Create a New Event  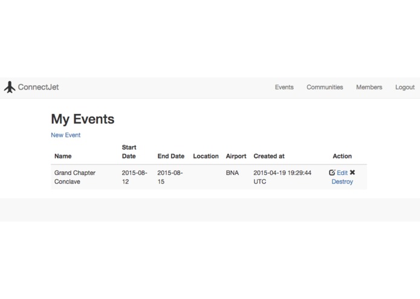click(x=66, y=135)
